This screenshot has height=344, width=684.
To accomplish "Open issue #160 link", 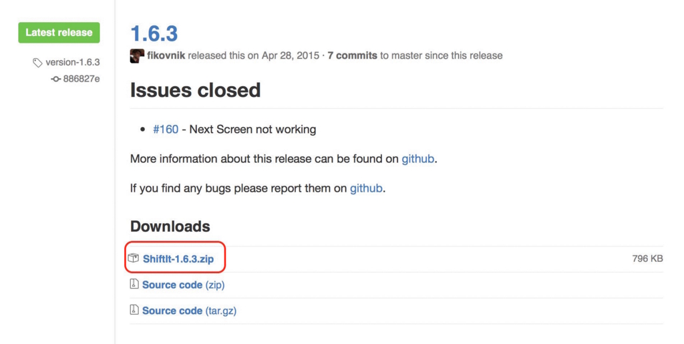I will [166, 130].
